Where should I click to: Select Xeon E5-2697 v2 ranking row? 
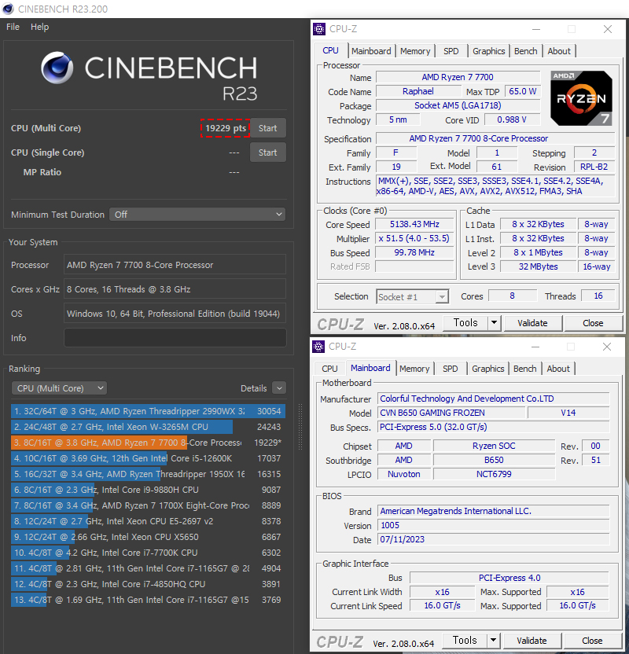click(x=148, y=521)
